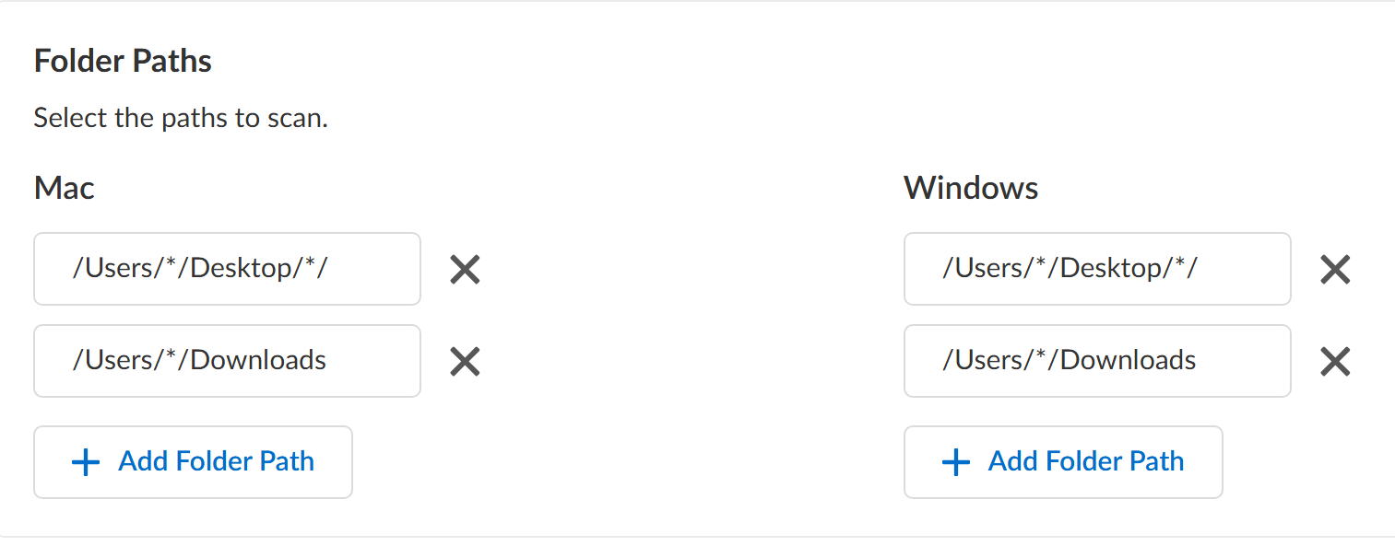The width and height of the screenshot is (1395, 546).
Task: Click the Mac column heading
Action: tap(65, 188)
